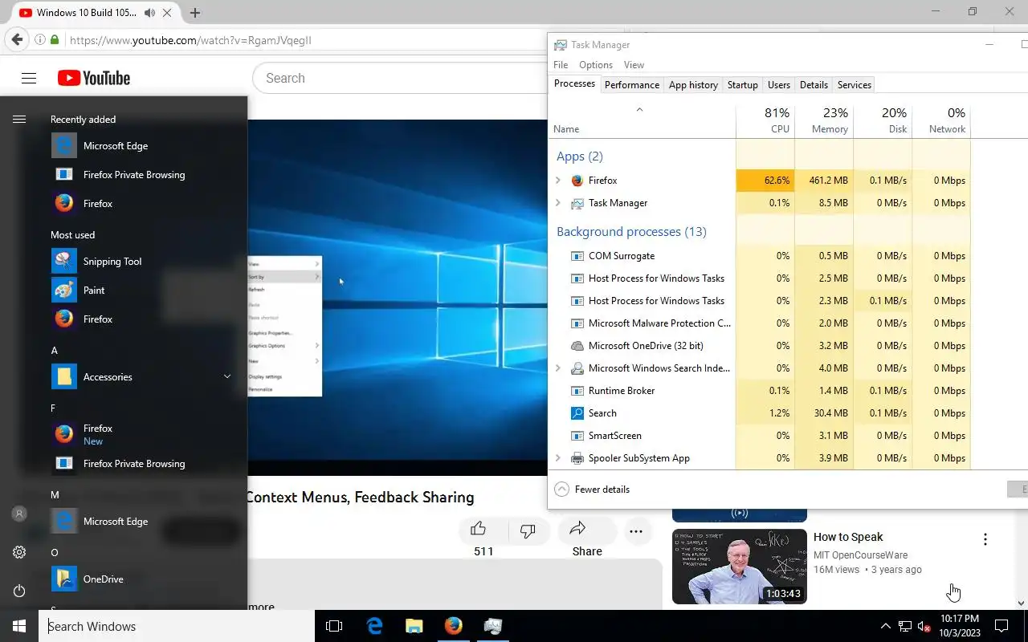Open the Action Center notification icon
Viewport: 1028px width, 642px height.
click(1001, 626)
